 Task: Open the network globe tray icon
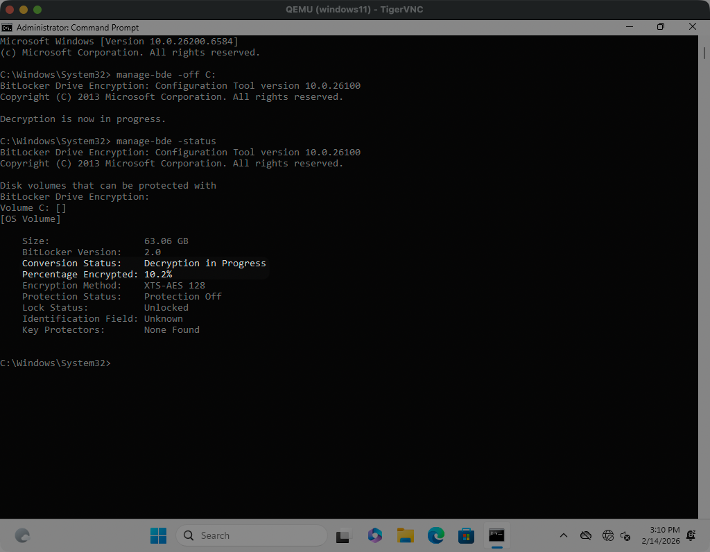coord(608,535)
